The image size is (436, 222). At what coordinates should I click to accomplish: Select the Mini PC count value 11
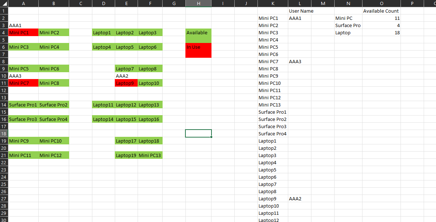coord(381,18)
